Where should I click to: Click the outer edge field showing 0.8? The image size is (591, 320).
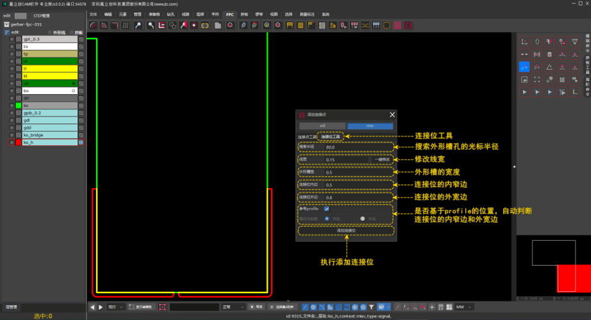(x=358, y=197)
